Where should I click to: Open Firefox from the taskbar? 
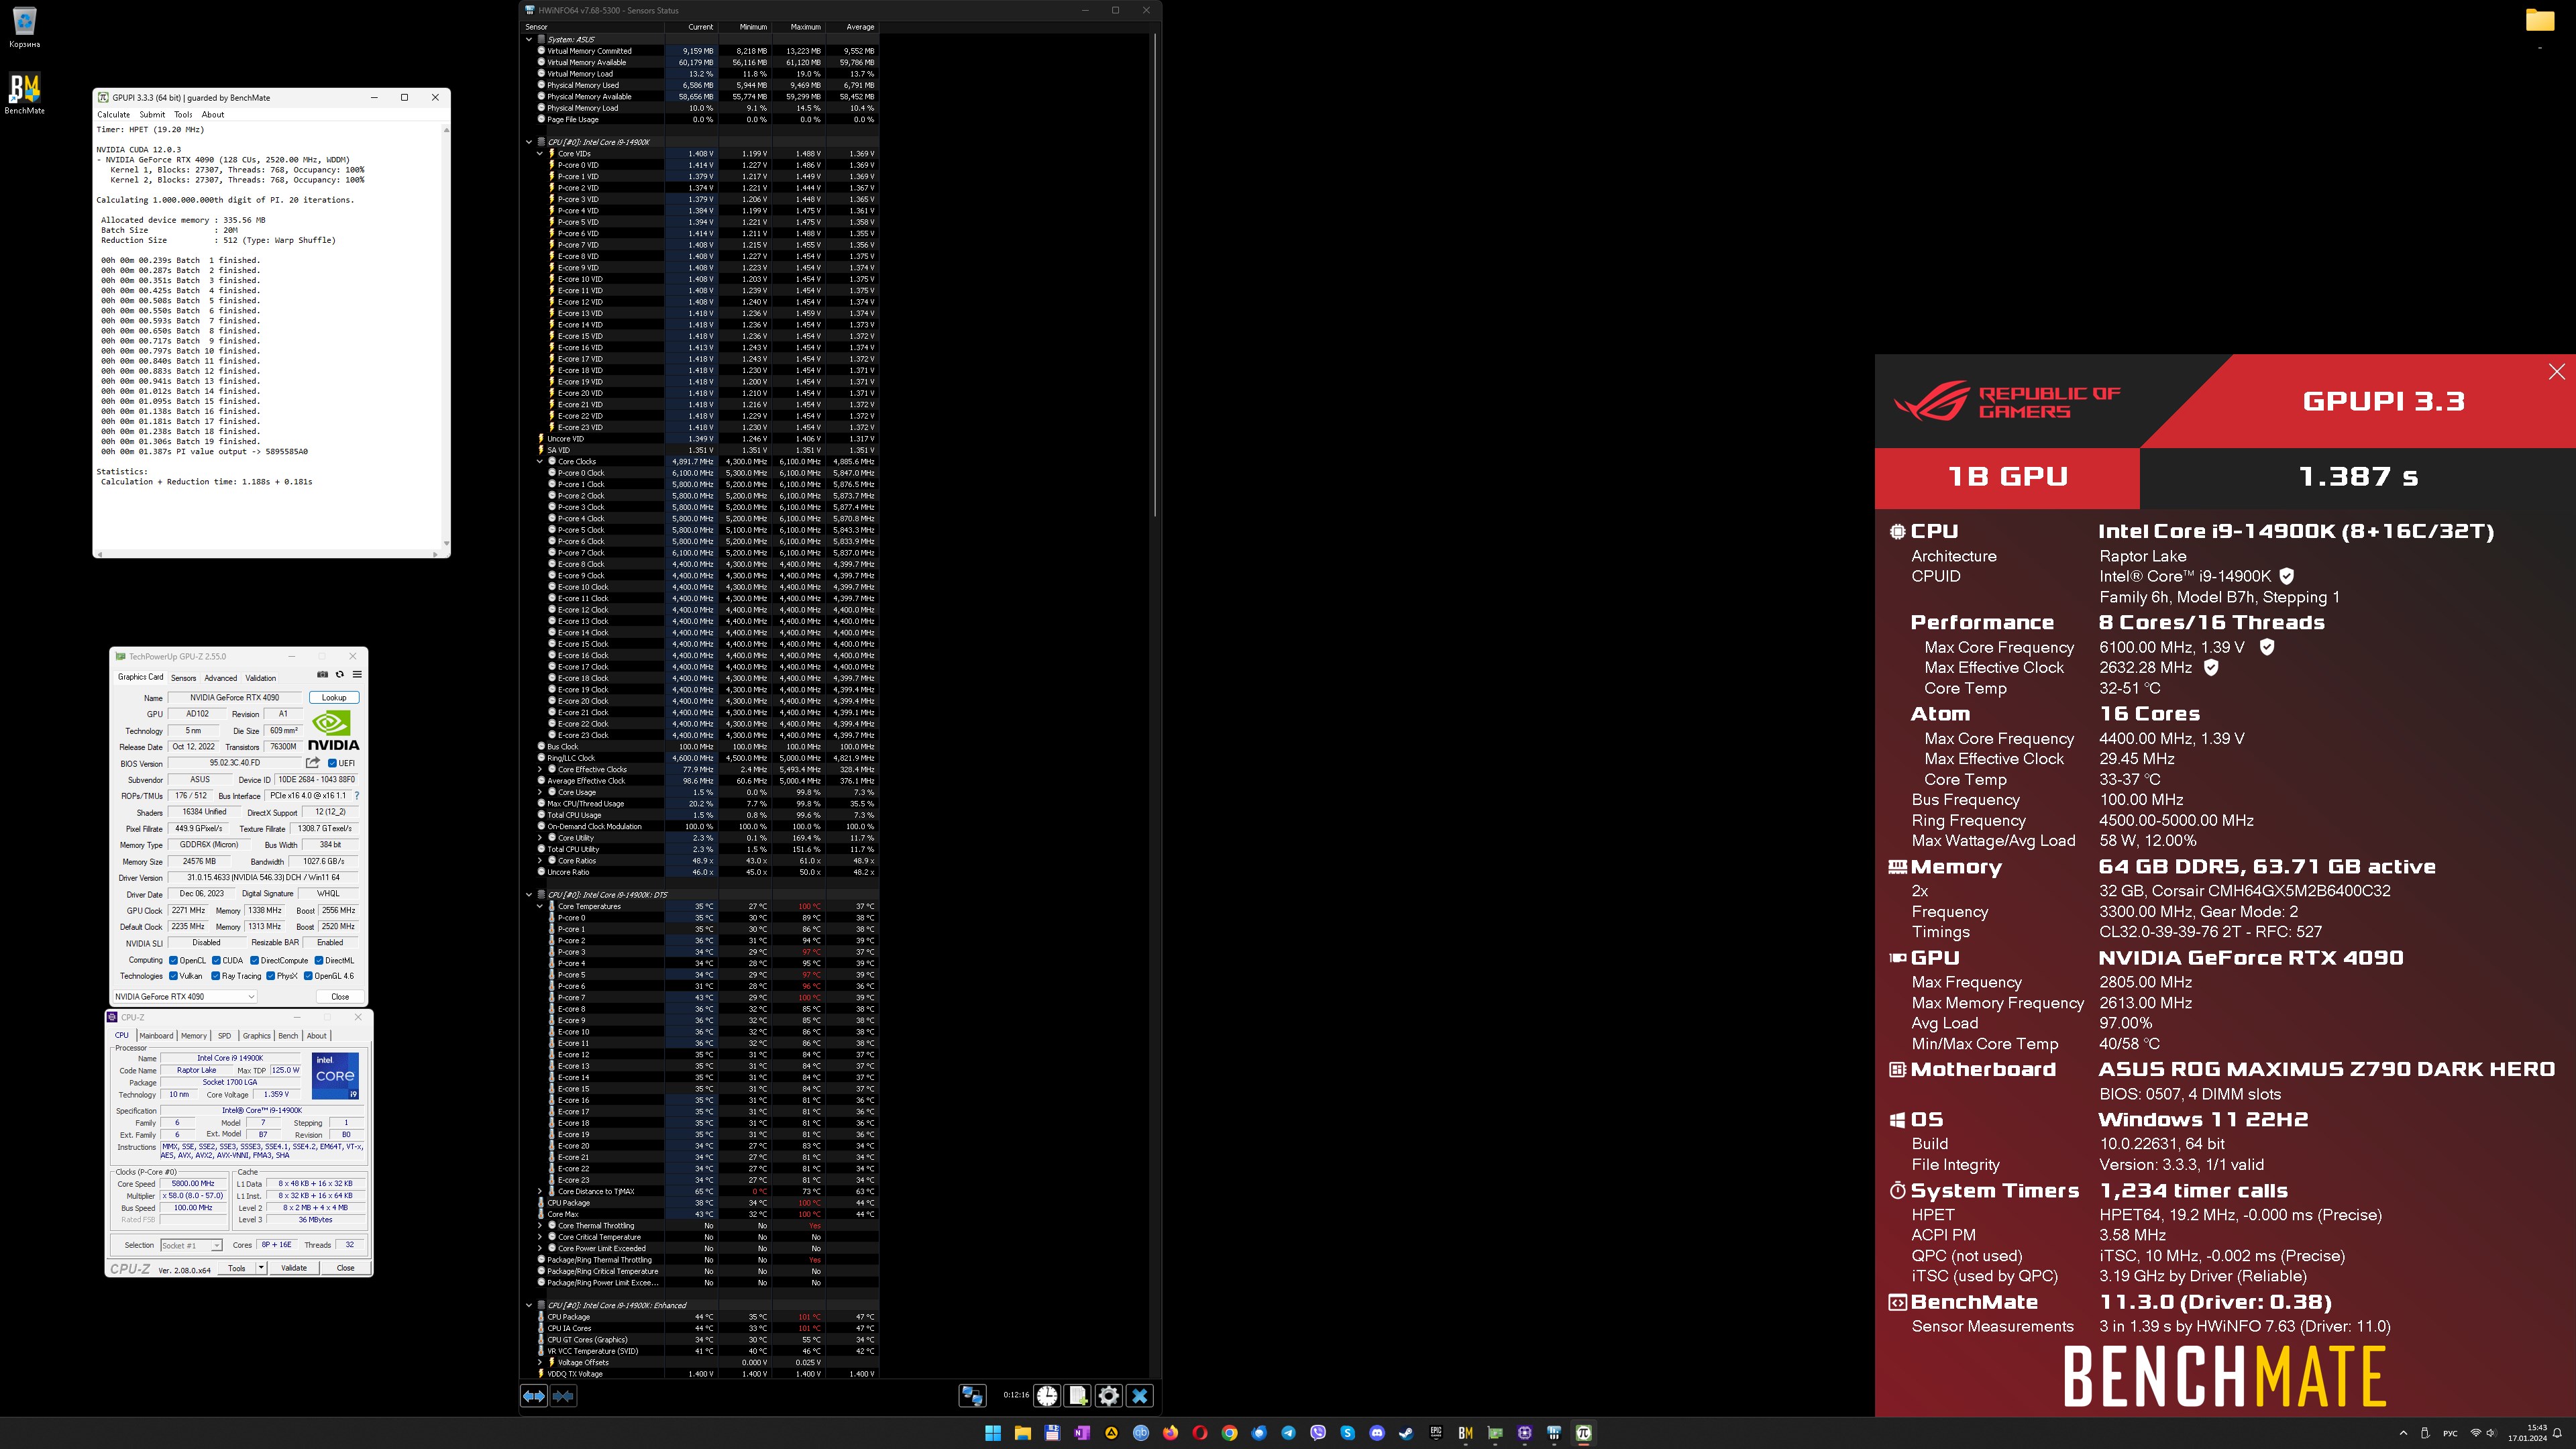[x=1170, y=1433]
